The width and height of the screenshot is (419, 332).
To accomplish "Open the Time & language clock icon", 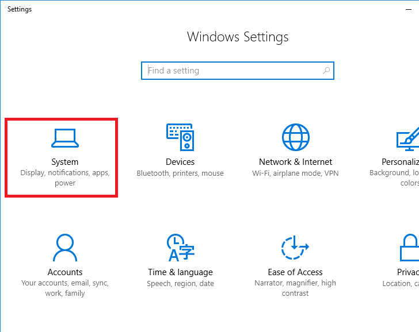I will pyautogui.click(x=181, y=248).
